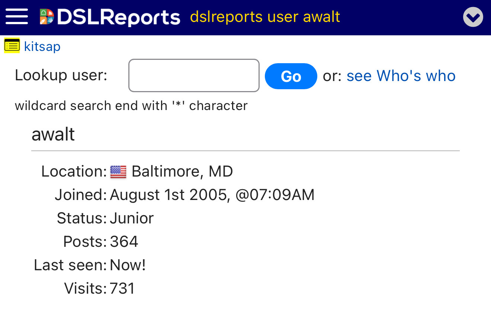Click the colorful DSLReports logo icon
The image size is (491, 313).
pyautogui.click(x=47, y=17)
